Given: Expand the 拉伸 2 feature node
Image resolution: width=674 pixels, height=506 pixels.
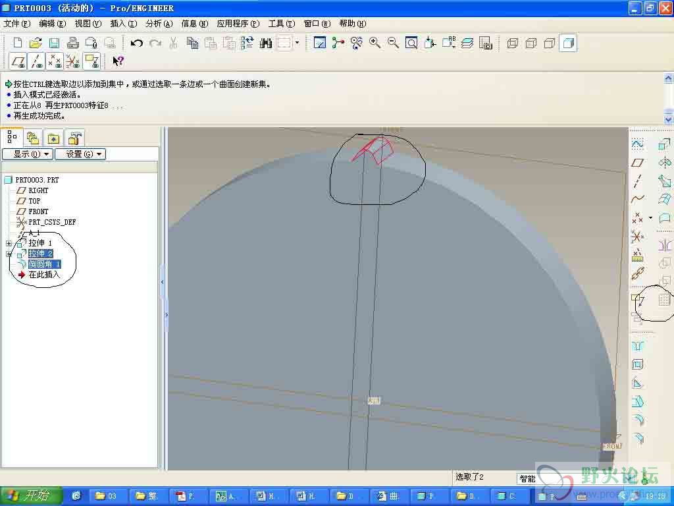Looking at the screenshot, I should click(x=9, y=254).
